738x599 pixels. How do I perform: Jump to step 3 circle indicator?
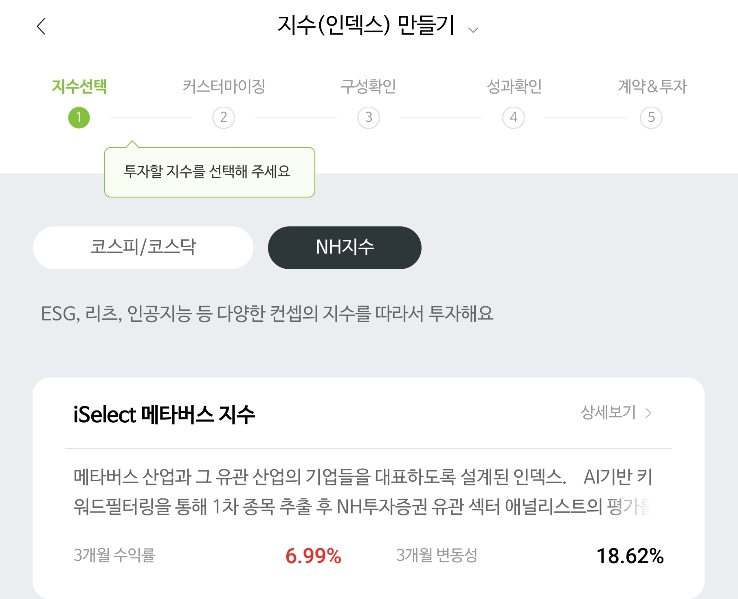point(369,118)
